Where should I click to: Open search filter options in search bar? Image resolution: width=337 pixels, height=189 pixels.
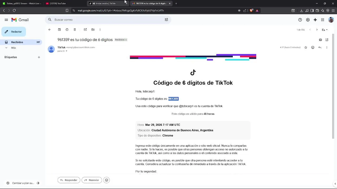(166, 20)
